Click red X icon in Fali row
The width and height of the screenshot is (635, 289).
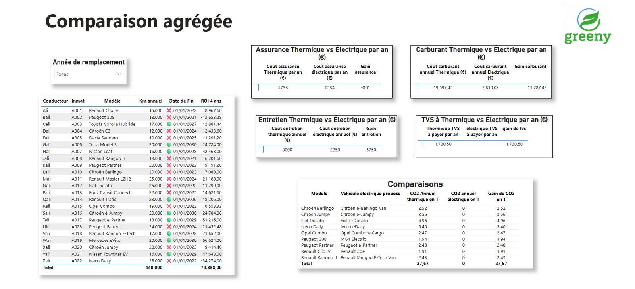pos(169,138)
